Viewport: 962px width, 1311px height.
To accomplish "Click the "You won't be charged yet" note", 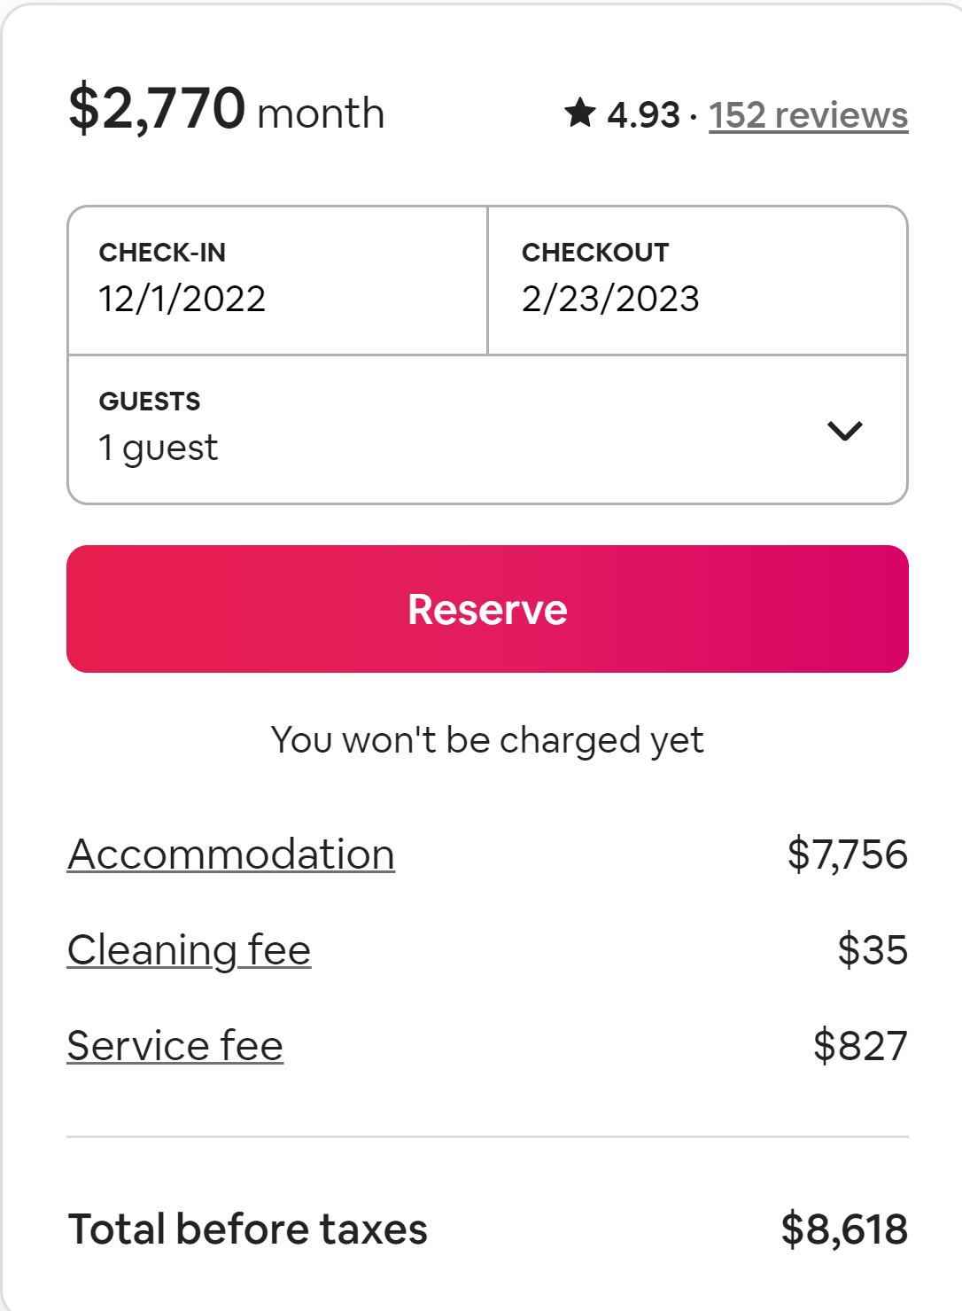I will [x=487, y=740].
